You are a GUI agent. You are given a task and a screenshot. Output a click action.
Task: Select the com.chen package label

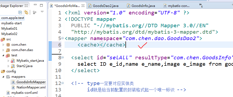(x=19, y=45)
